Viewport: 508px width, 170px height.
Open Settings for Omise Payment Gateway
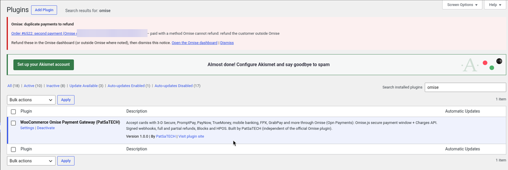tap(27, 128)
